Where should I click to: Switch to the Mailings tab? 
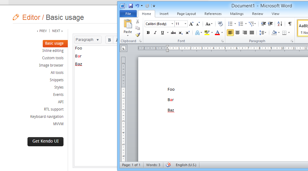[237, 14]
